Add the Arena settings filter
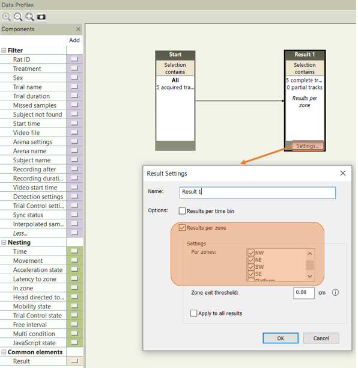 click(74, 141)
